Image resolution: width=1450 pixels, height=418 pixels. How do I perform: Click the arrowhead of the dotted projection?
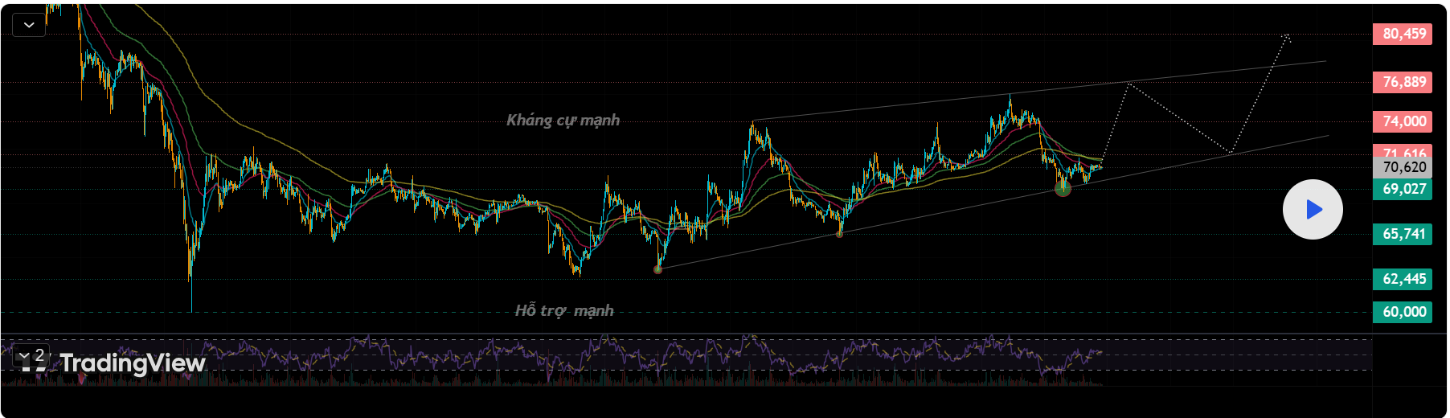click(x=1288, y=35)
